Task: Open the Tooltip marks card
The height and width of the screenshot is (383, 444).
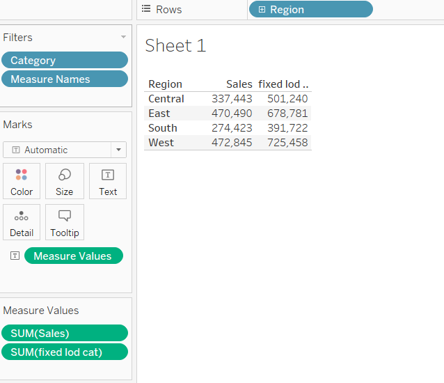Action: 65,222
